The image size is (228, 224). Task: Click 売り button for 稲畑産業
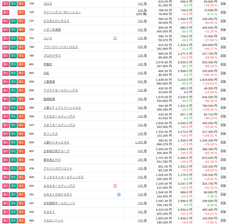tap(13, 99)
